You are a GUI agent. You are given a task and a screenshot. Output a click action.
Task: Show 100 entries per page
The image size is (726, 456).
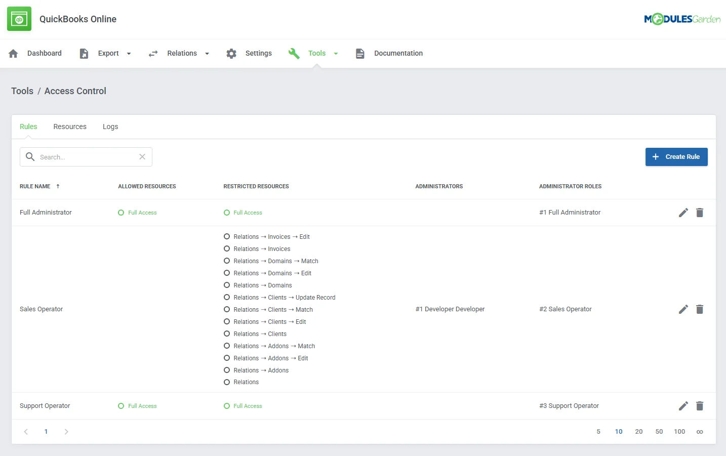(679, 432)
